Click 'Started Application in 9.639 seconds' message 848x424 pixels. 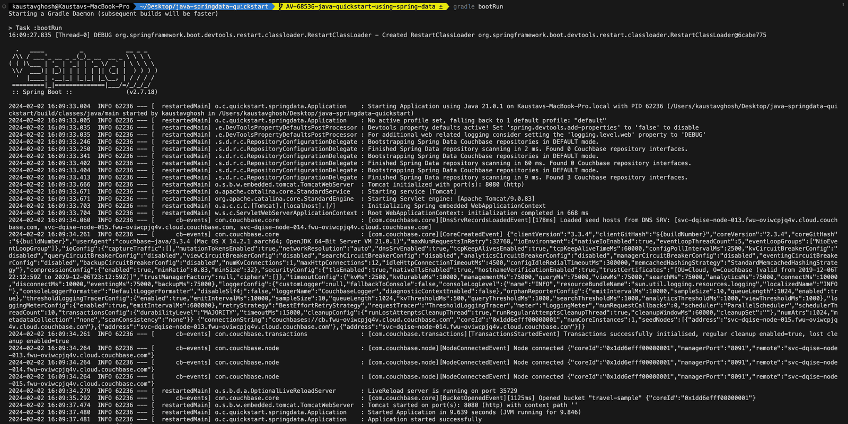click(474, 412)
